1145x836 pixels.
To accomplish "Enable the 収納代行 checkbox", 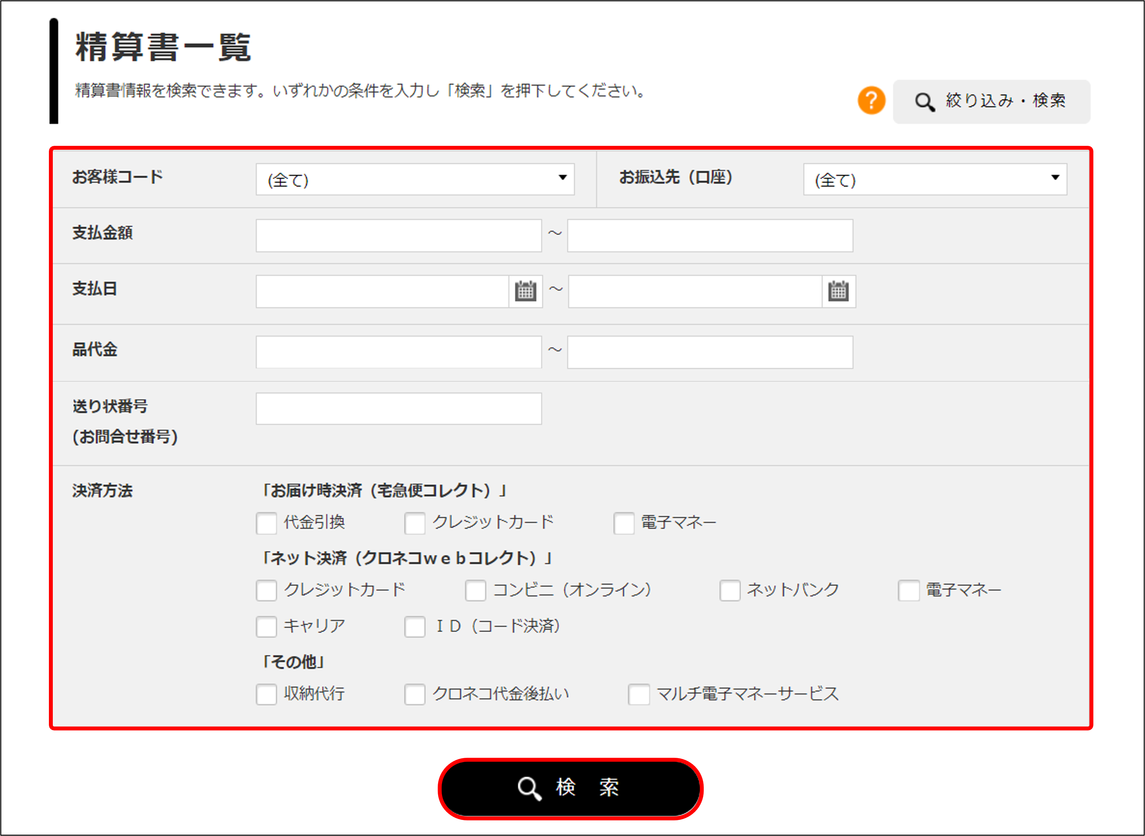I will 266,694.
